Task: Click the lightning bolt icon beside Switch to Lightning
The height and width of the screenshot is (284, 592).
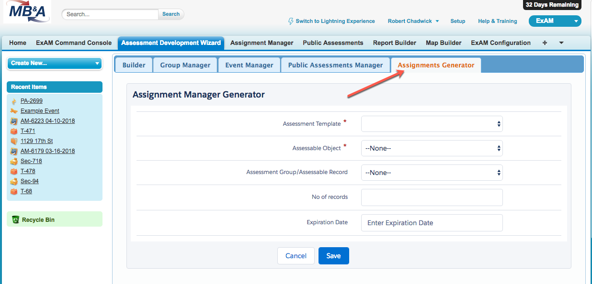Action: (290, 21)
